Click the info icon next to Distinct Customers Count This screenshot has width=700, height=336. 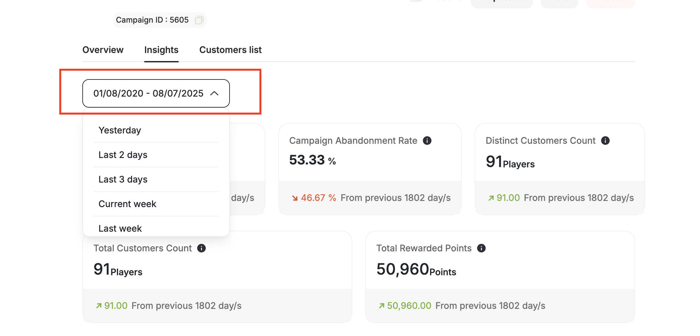606,140
